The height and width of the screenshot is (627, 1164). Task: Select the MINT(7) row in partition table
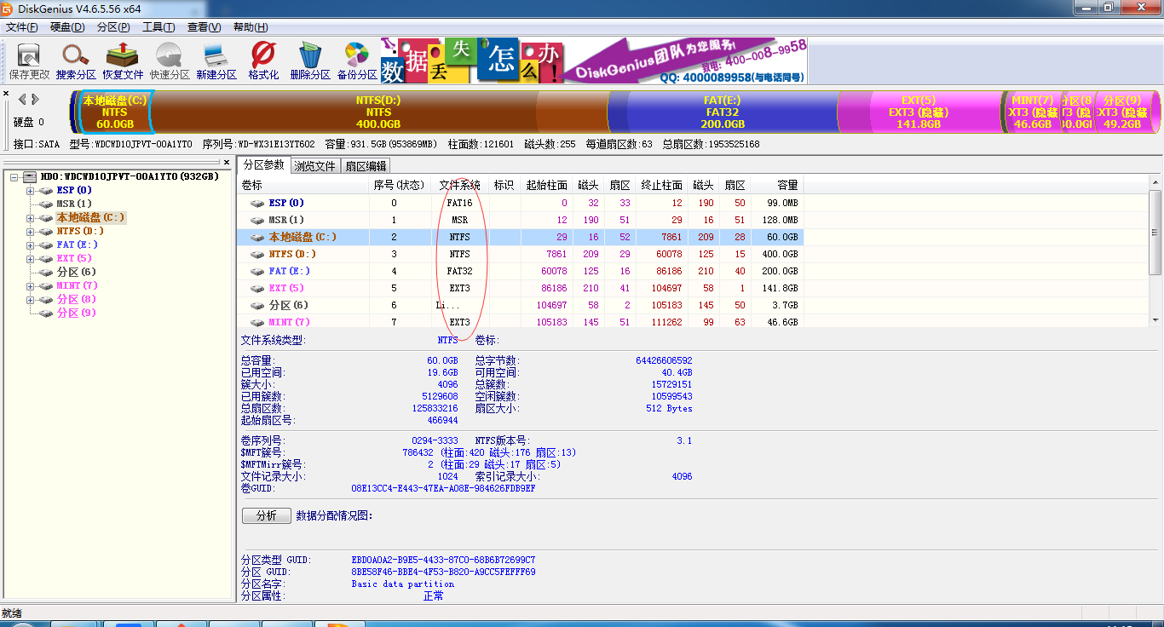[520, 322]
